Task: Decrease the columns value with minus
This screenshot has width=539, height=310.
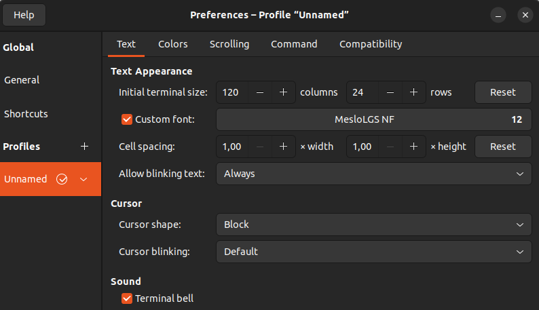Action: (x=260, y=92)
